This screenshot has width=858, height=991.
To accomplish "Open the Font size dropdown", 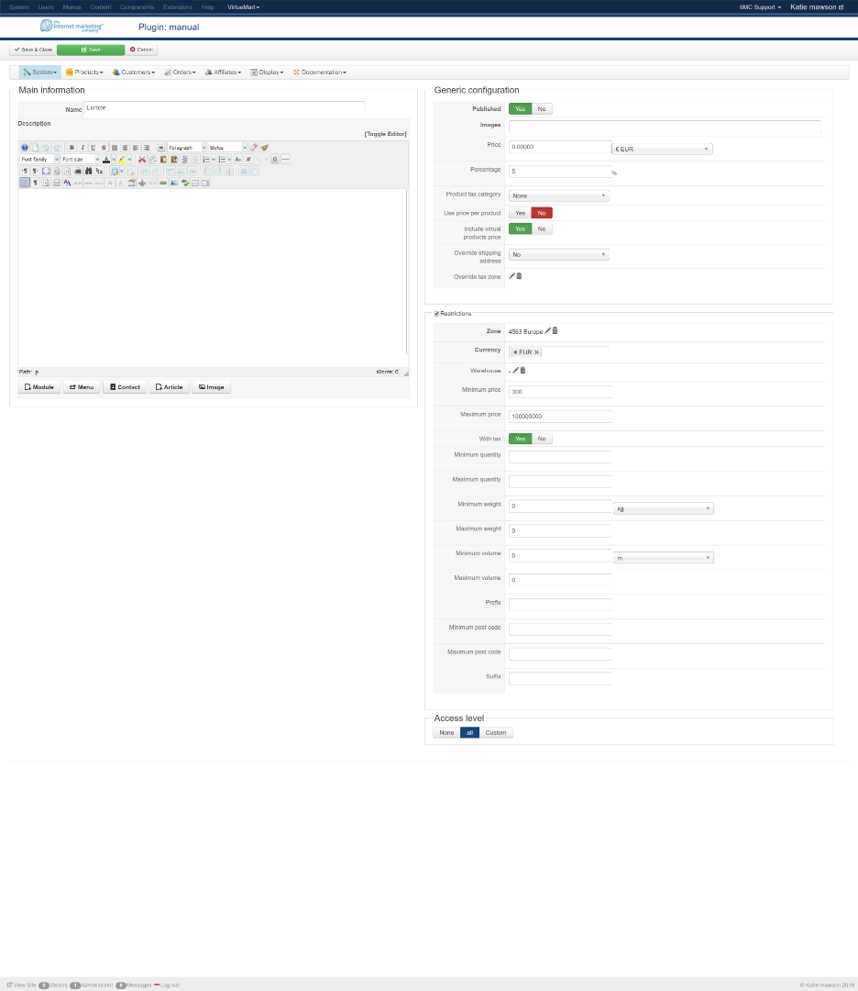I will pos(80,160).
